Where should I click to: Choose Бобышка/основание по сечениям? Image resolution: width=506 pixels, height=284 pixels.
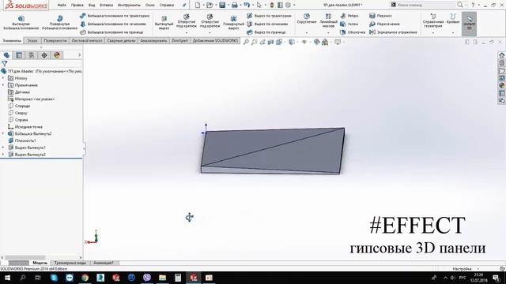pos(113,24)
